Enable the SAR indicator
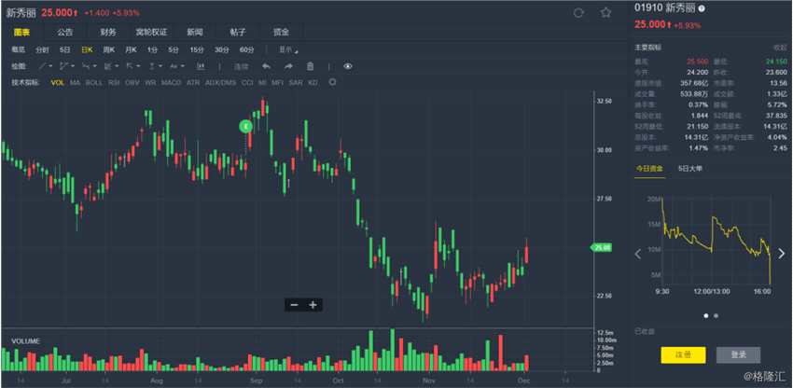The width and height of the screenshot is (793, 388). pyautogui.click(x=296, y=82)
